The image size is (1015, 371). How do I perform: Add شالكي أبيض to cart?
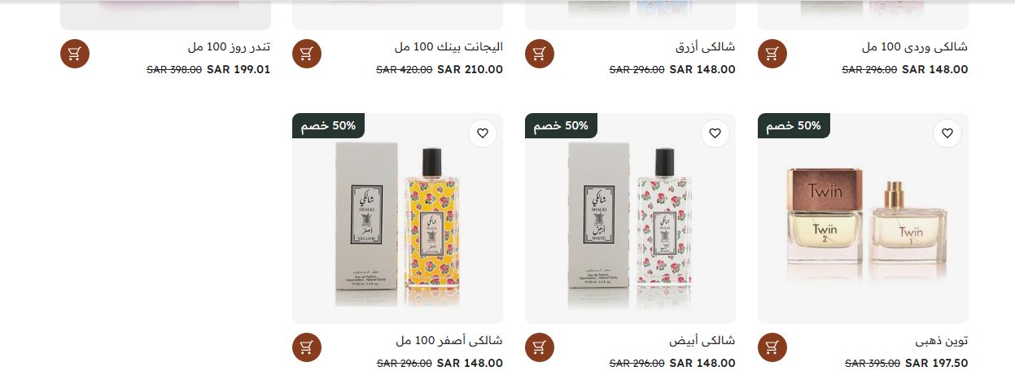click(x=540, y=347)
